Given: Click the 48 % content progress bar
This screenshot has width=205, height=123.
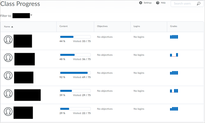Looking at the screenshot, I should pyautogui.click(x=75, y=55).
